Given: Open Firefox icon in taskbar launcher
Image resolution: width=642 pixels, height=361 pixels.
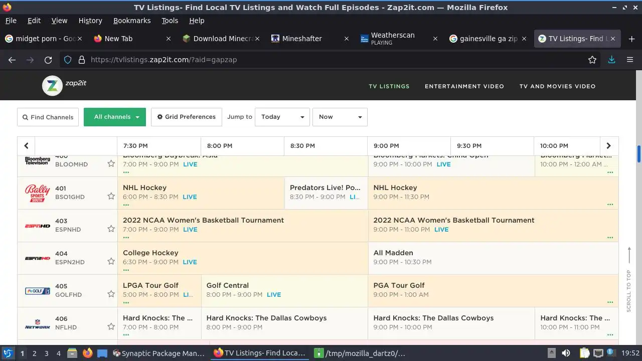Looking at the screenshot, I should click(87, 353).
